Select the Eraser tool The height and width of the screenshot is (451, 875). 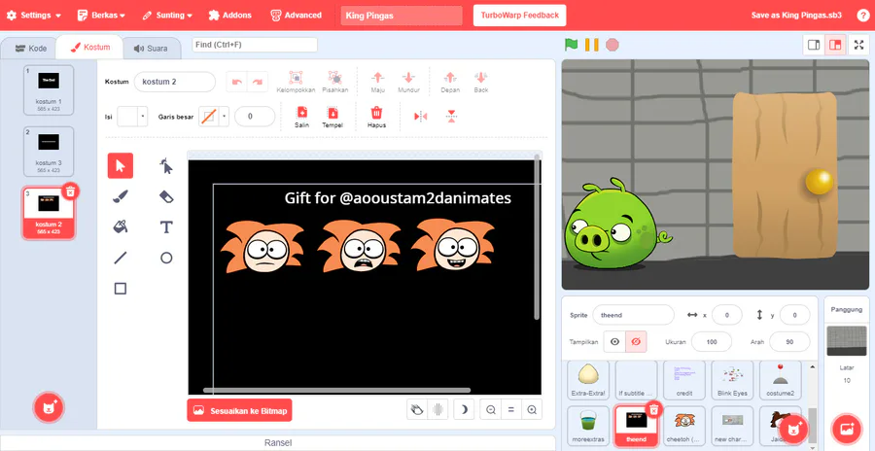[x=166, y=196]
